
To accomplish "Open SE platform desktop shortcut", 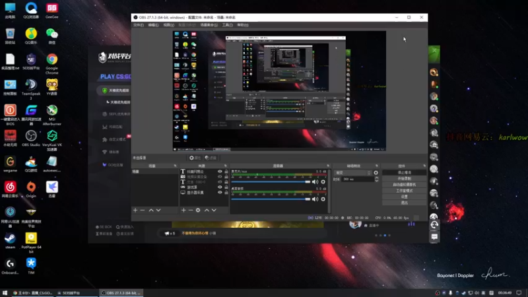I will pyautogui.click(x=31, y=61).
